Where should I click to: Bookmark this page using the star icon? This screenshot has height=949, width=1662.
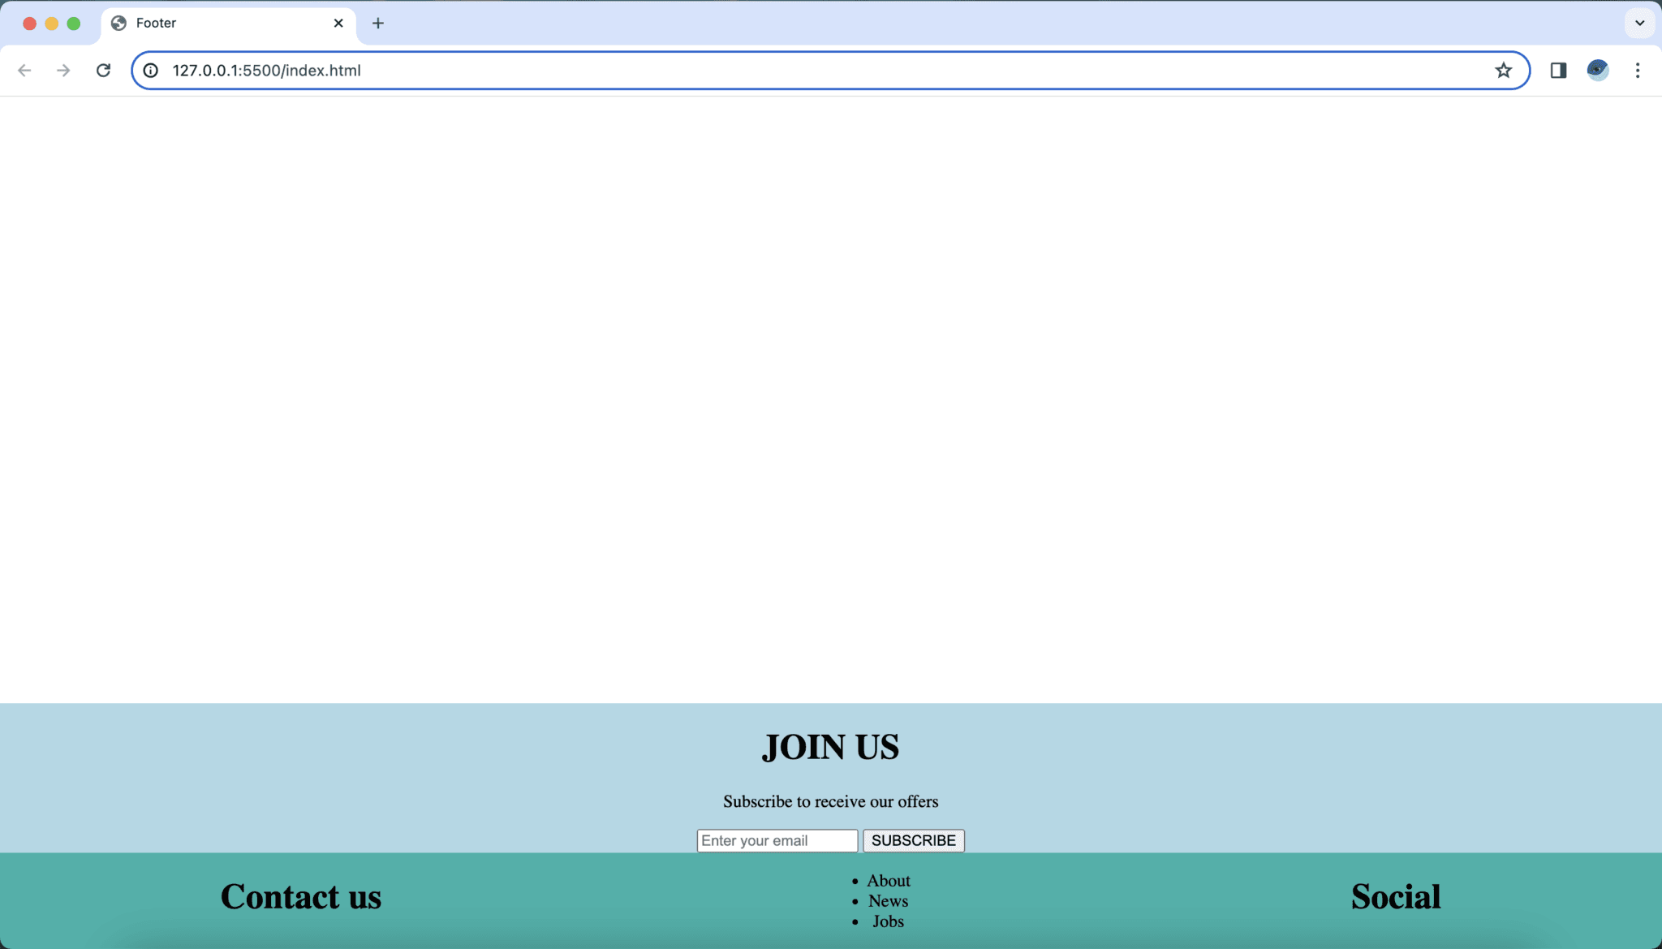1505,70
